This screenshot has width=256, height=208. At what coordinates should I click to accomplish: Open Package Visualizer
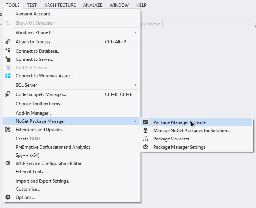coord(196,139)
